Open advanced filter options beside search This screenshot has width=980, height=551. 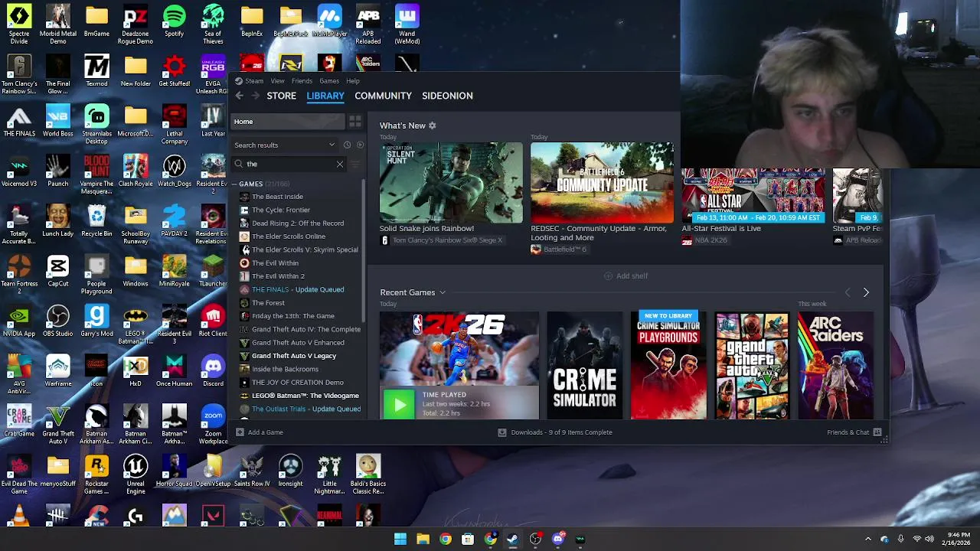click(x=355, y=164)
